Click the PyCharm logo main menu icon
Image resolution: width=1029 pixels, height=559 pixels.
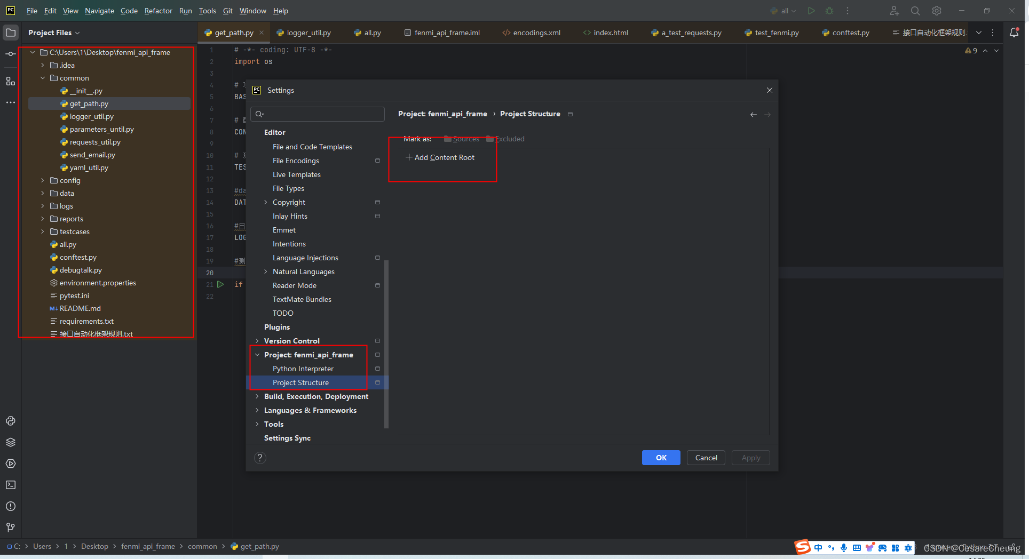click(x=11, y=11)
